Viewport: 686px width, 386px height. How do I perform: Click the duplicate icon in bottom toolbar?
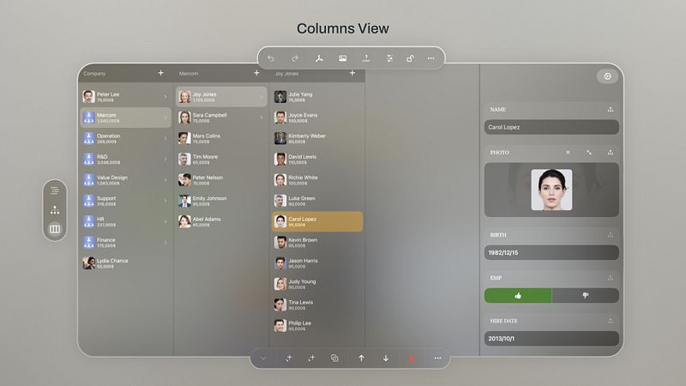334,358
